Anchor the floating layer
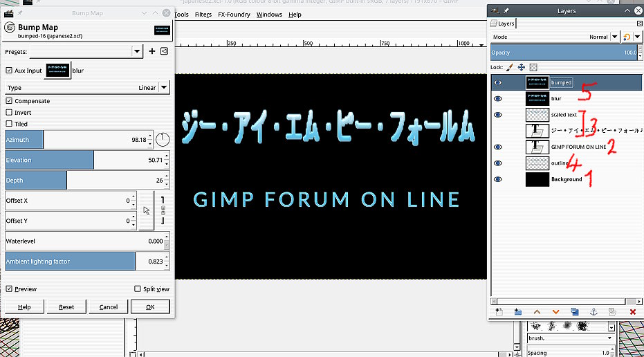 tap(594, 312)
